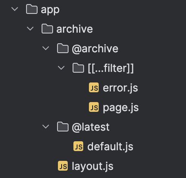This screenshot has width=186, height=178.
Task: Select the @archive folder label
Action: click(x=95, y=49)
